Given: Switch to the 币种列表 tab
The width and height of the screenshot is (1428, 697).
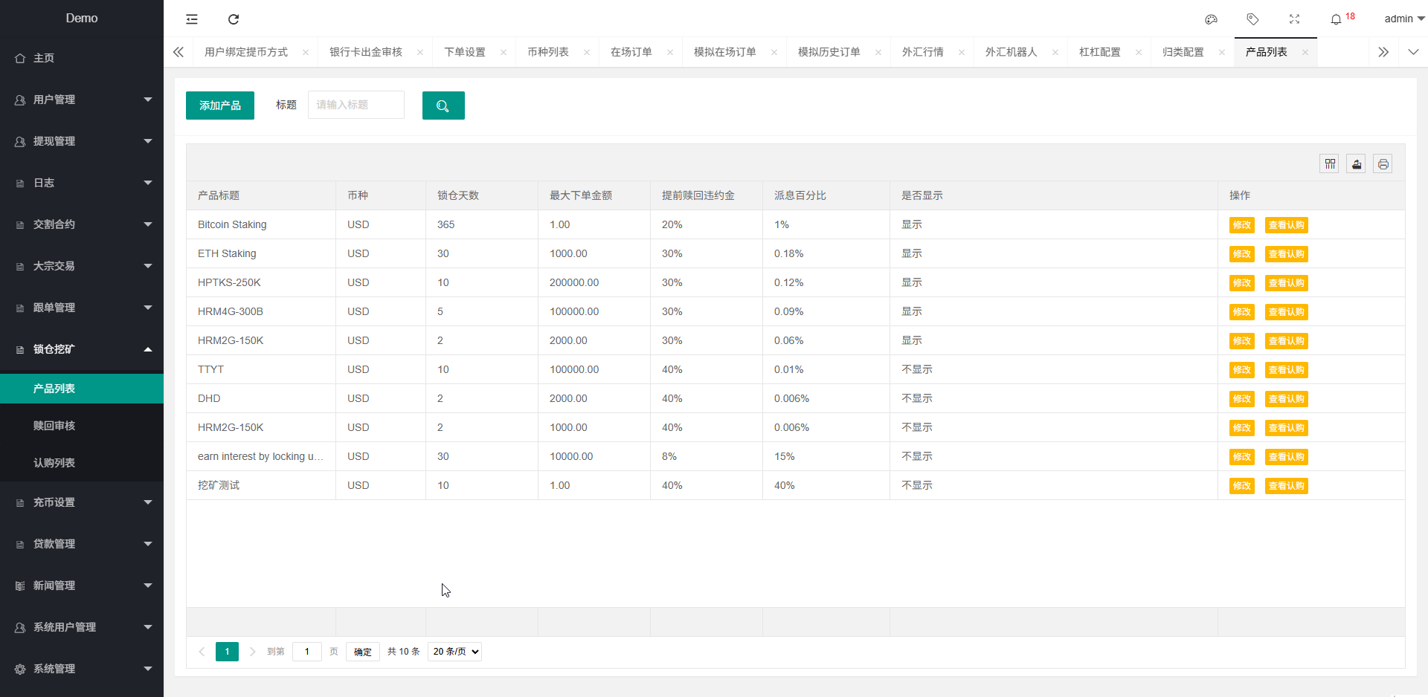Looking at the screenshot, I should click(548, 52).
